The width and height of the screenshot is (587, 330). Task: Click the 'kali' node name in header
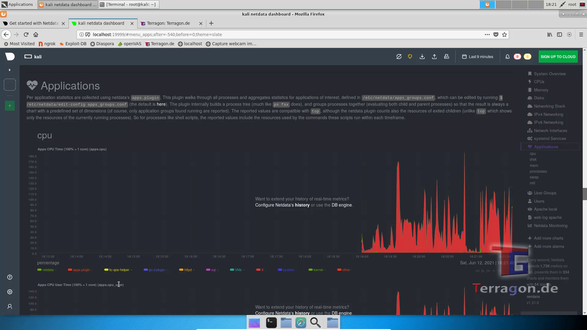(38, 57)
